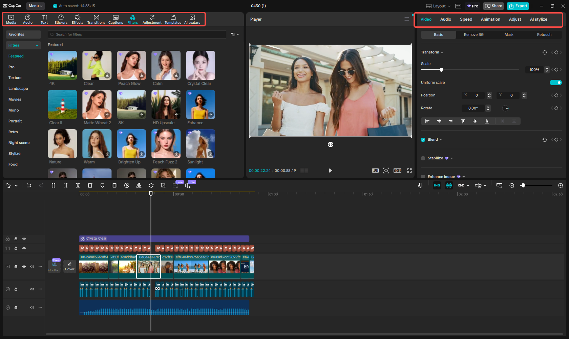Mirror the clip with the flip icon

pos(139,185)
